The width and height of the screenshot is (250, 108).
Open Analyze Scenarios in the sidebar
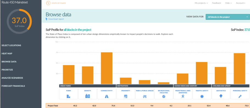coord(12,78)
